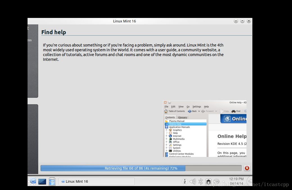Click the show desktop panel icon
This screenshot has height=190, width=292.
tap(42, 182)
